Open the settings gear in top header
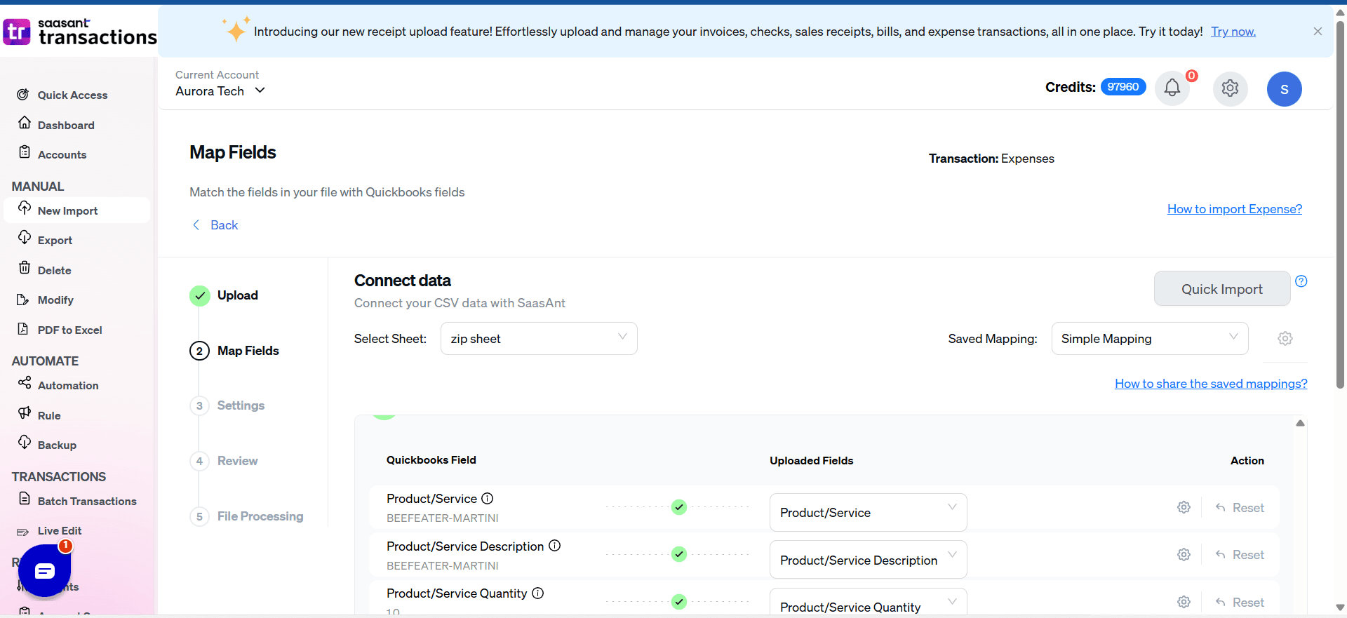Screen dimensions: 1347x618 click(x=1230, y=88)
